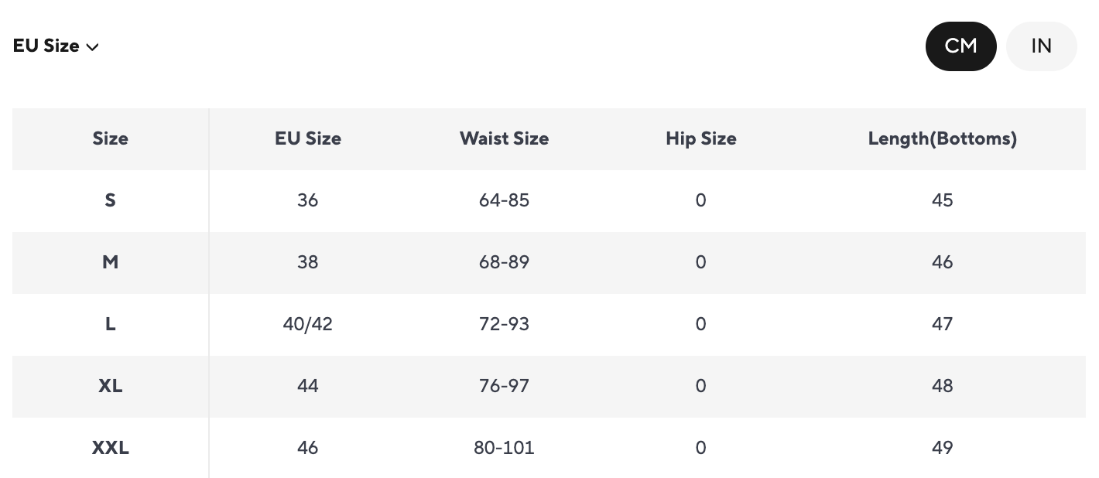Click waist size 80-101 cell
The height and width of the screenshot is (478, 1099).
pyautogui.click(x=504, y=448)
